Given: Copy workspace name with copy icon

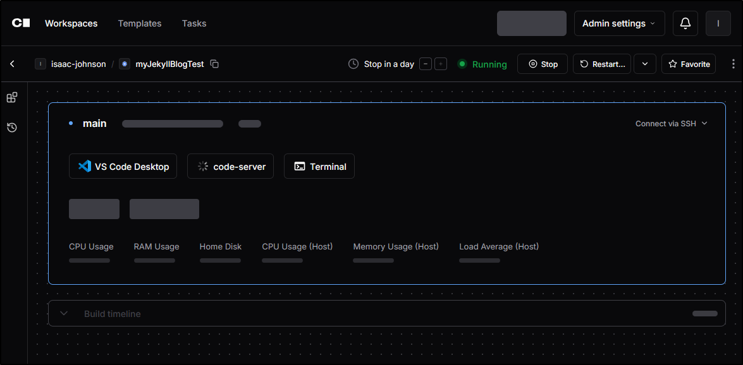Looking at the screenshot, I should pyautogui.click(x=214, y=64).
